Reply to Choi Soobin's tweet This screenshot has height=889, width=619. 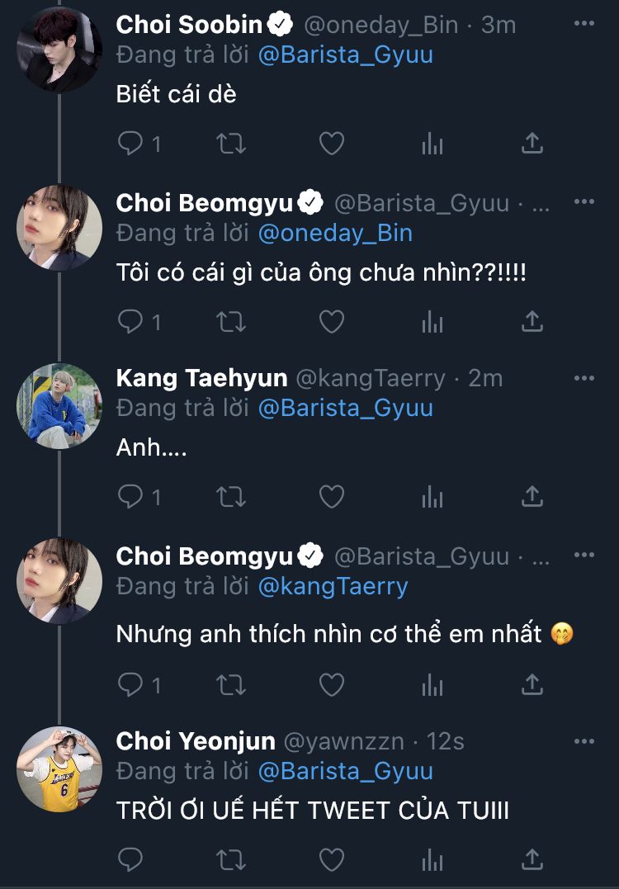[x=131, y=144]
